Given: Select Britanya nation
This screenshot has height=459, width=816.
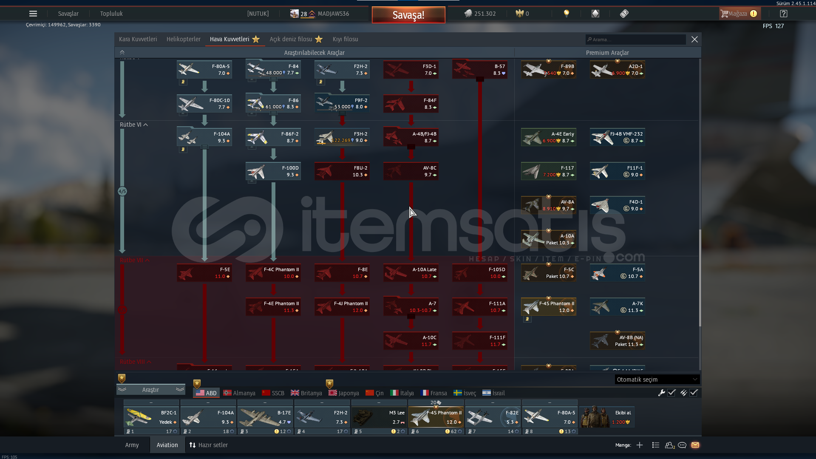Looking at the screenshot, I should (x=306, y=393).
